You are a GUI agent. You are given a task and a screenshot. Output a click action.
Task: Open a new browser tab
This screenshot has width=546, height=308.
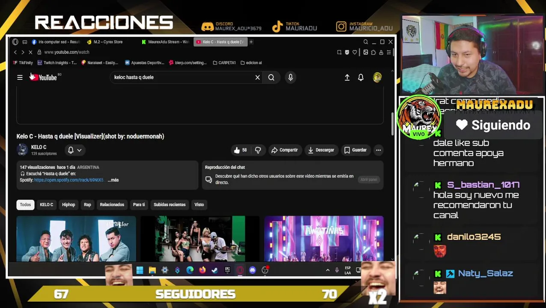tap(251, 42)
